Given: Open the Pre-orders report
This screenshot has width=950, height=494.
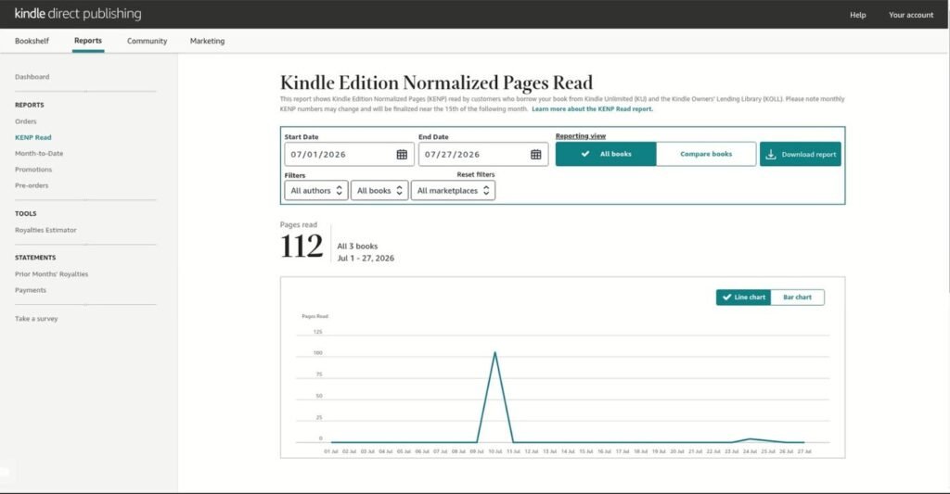Looking at the screenshot, I should coord(32,185).
